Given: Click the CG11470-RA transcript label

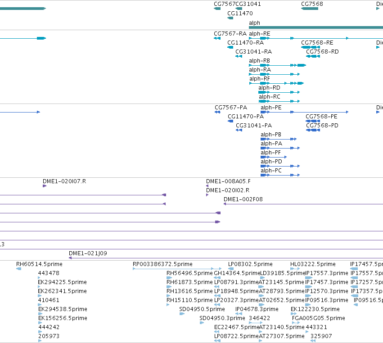Looking at the screenshot, I should click(245, 43).
